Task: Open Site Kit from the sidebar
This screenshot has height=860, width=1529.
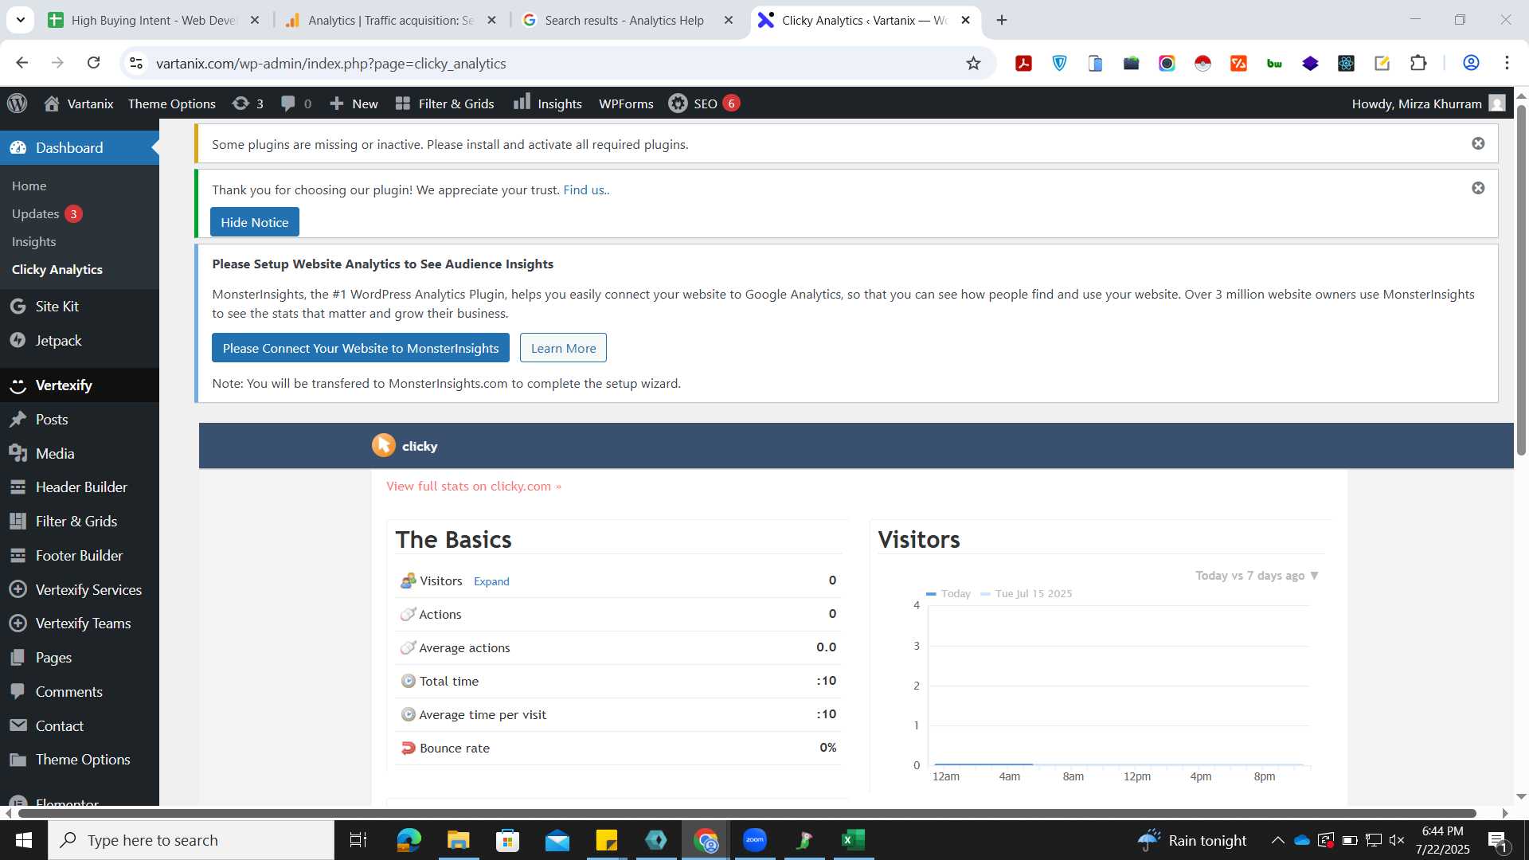Action: (80, 306)
